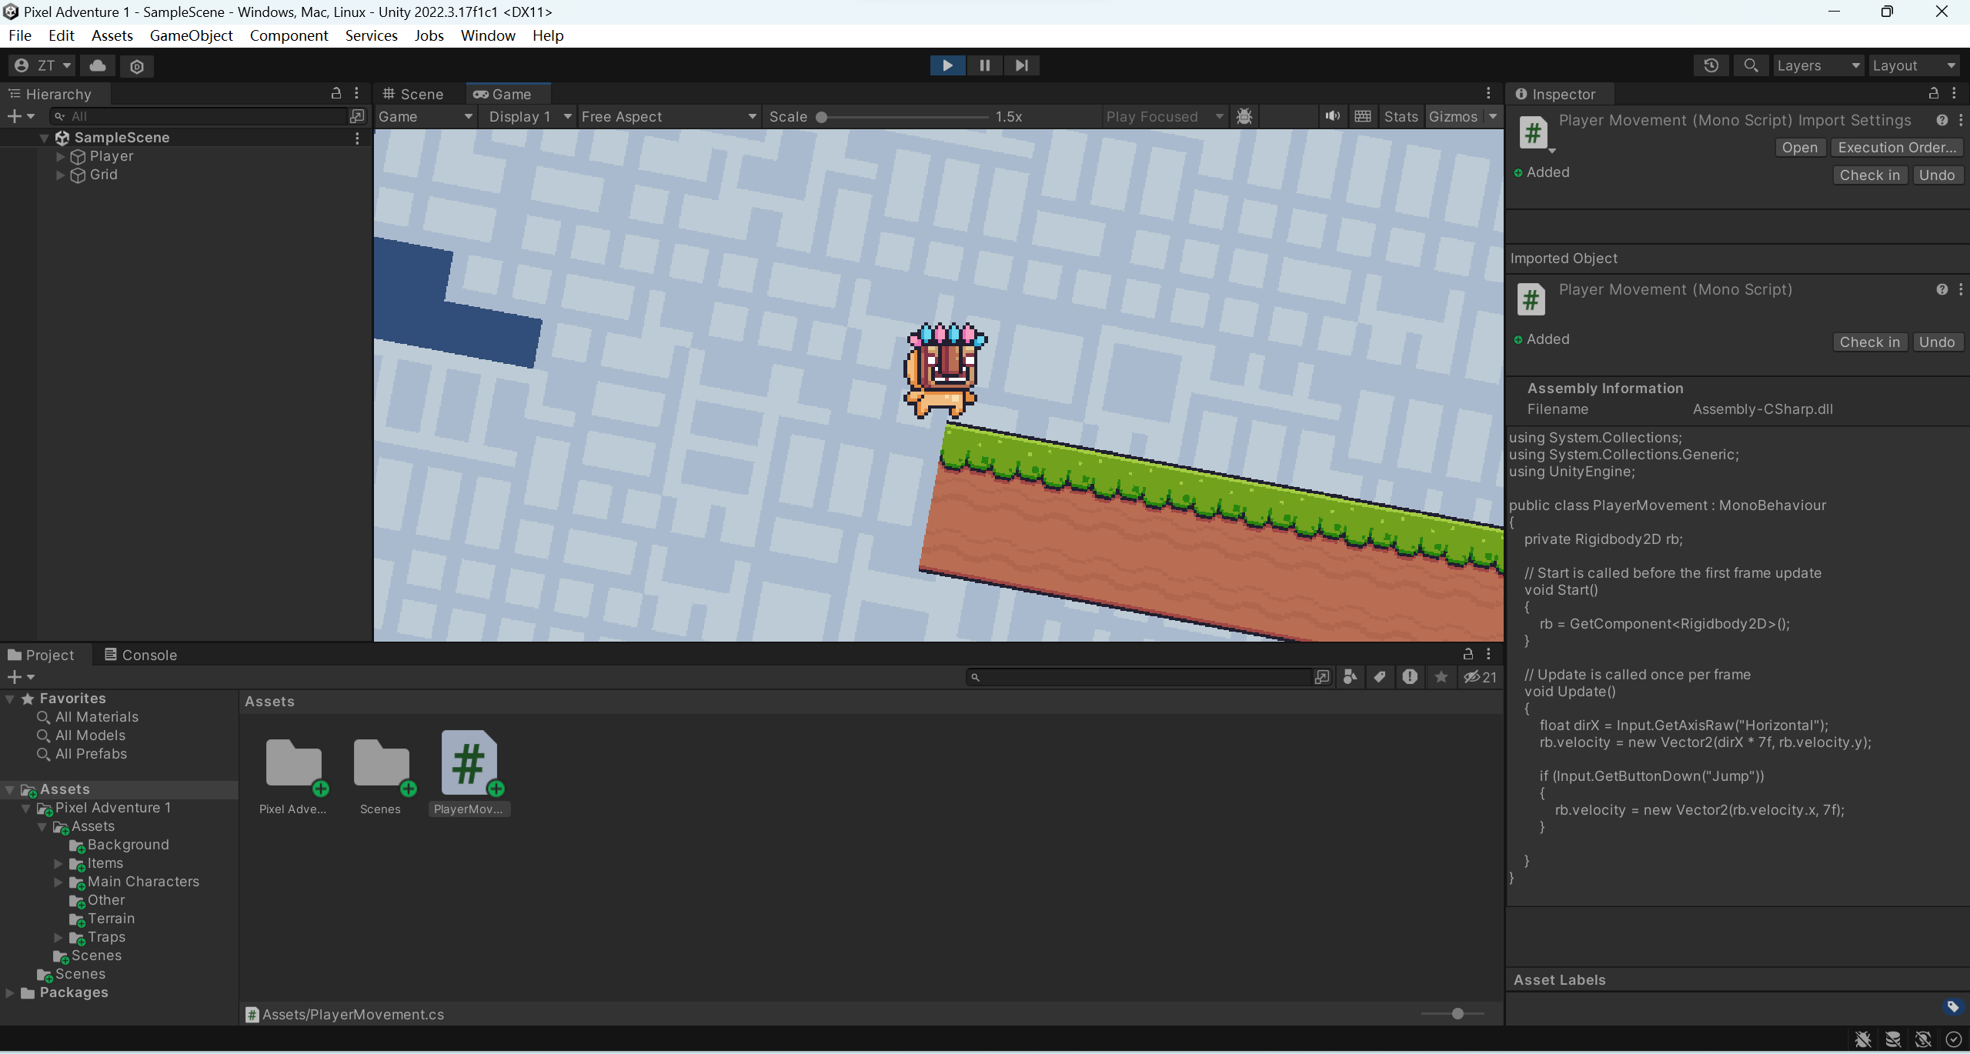Open Unity preferences via the gear icon
The height and width of the screenshot is (1054, 1970).
[x=137, y=66]
